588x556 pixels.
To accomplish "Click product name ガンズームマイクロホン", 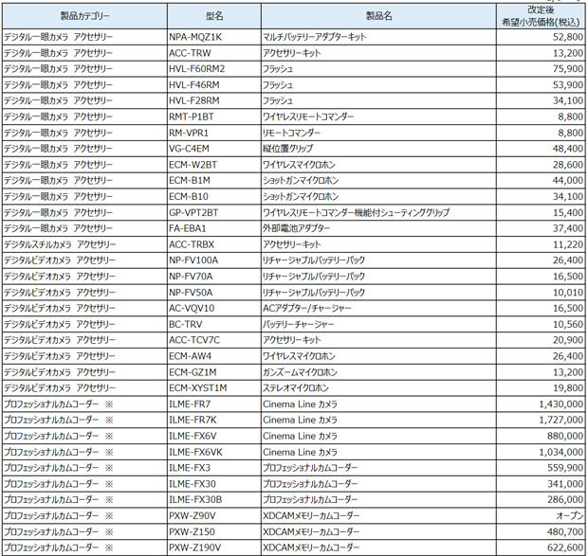I will (300, 372).
